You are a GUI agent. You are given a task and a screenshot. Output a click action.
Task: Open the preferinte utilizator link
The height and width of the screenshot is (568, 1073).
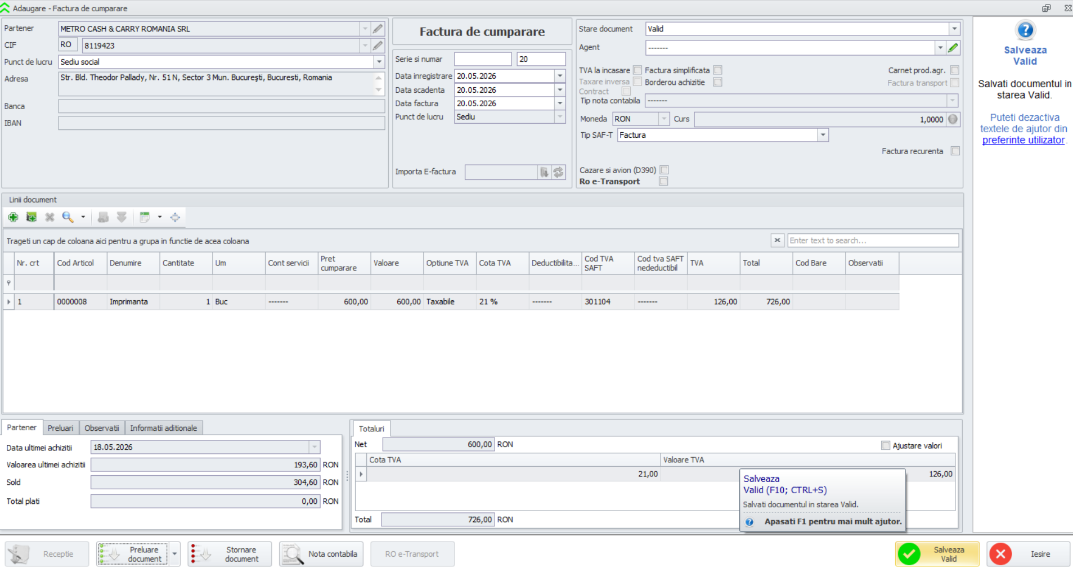tap(1023, 140)
